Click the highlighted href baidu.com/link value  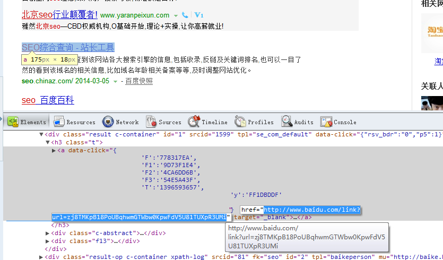click(x=312, y=210)
